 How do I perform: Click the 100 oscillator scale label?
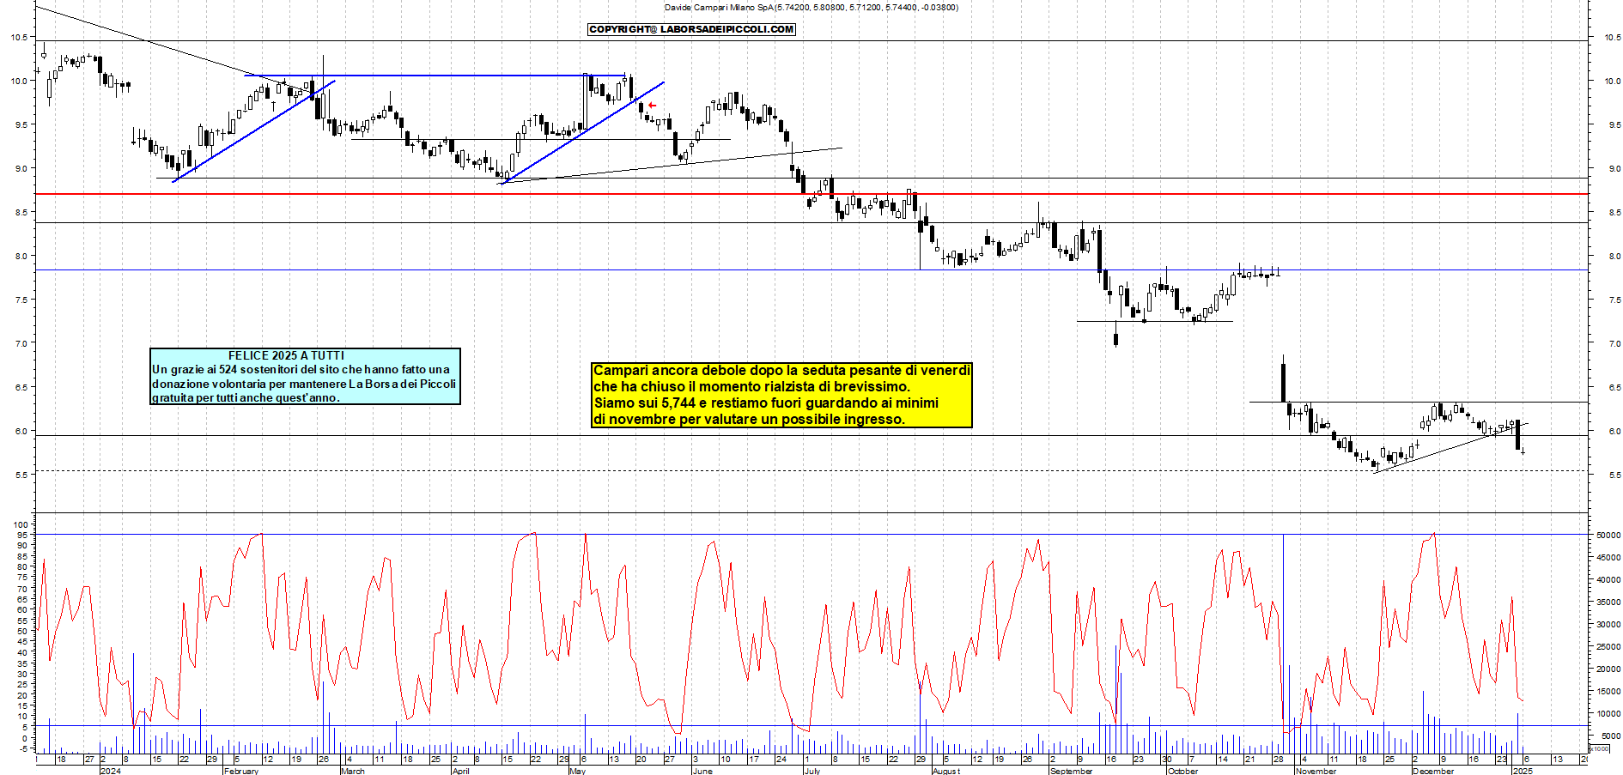tap(21, 524)
